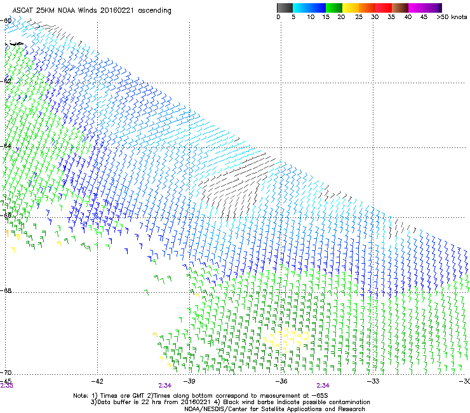Click the note line about 22 hr data buffer
The width and height of the screenshot is (470, 413).
(x=230, y=402)
